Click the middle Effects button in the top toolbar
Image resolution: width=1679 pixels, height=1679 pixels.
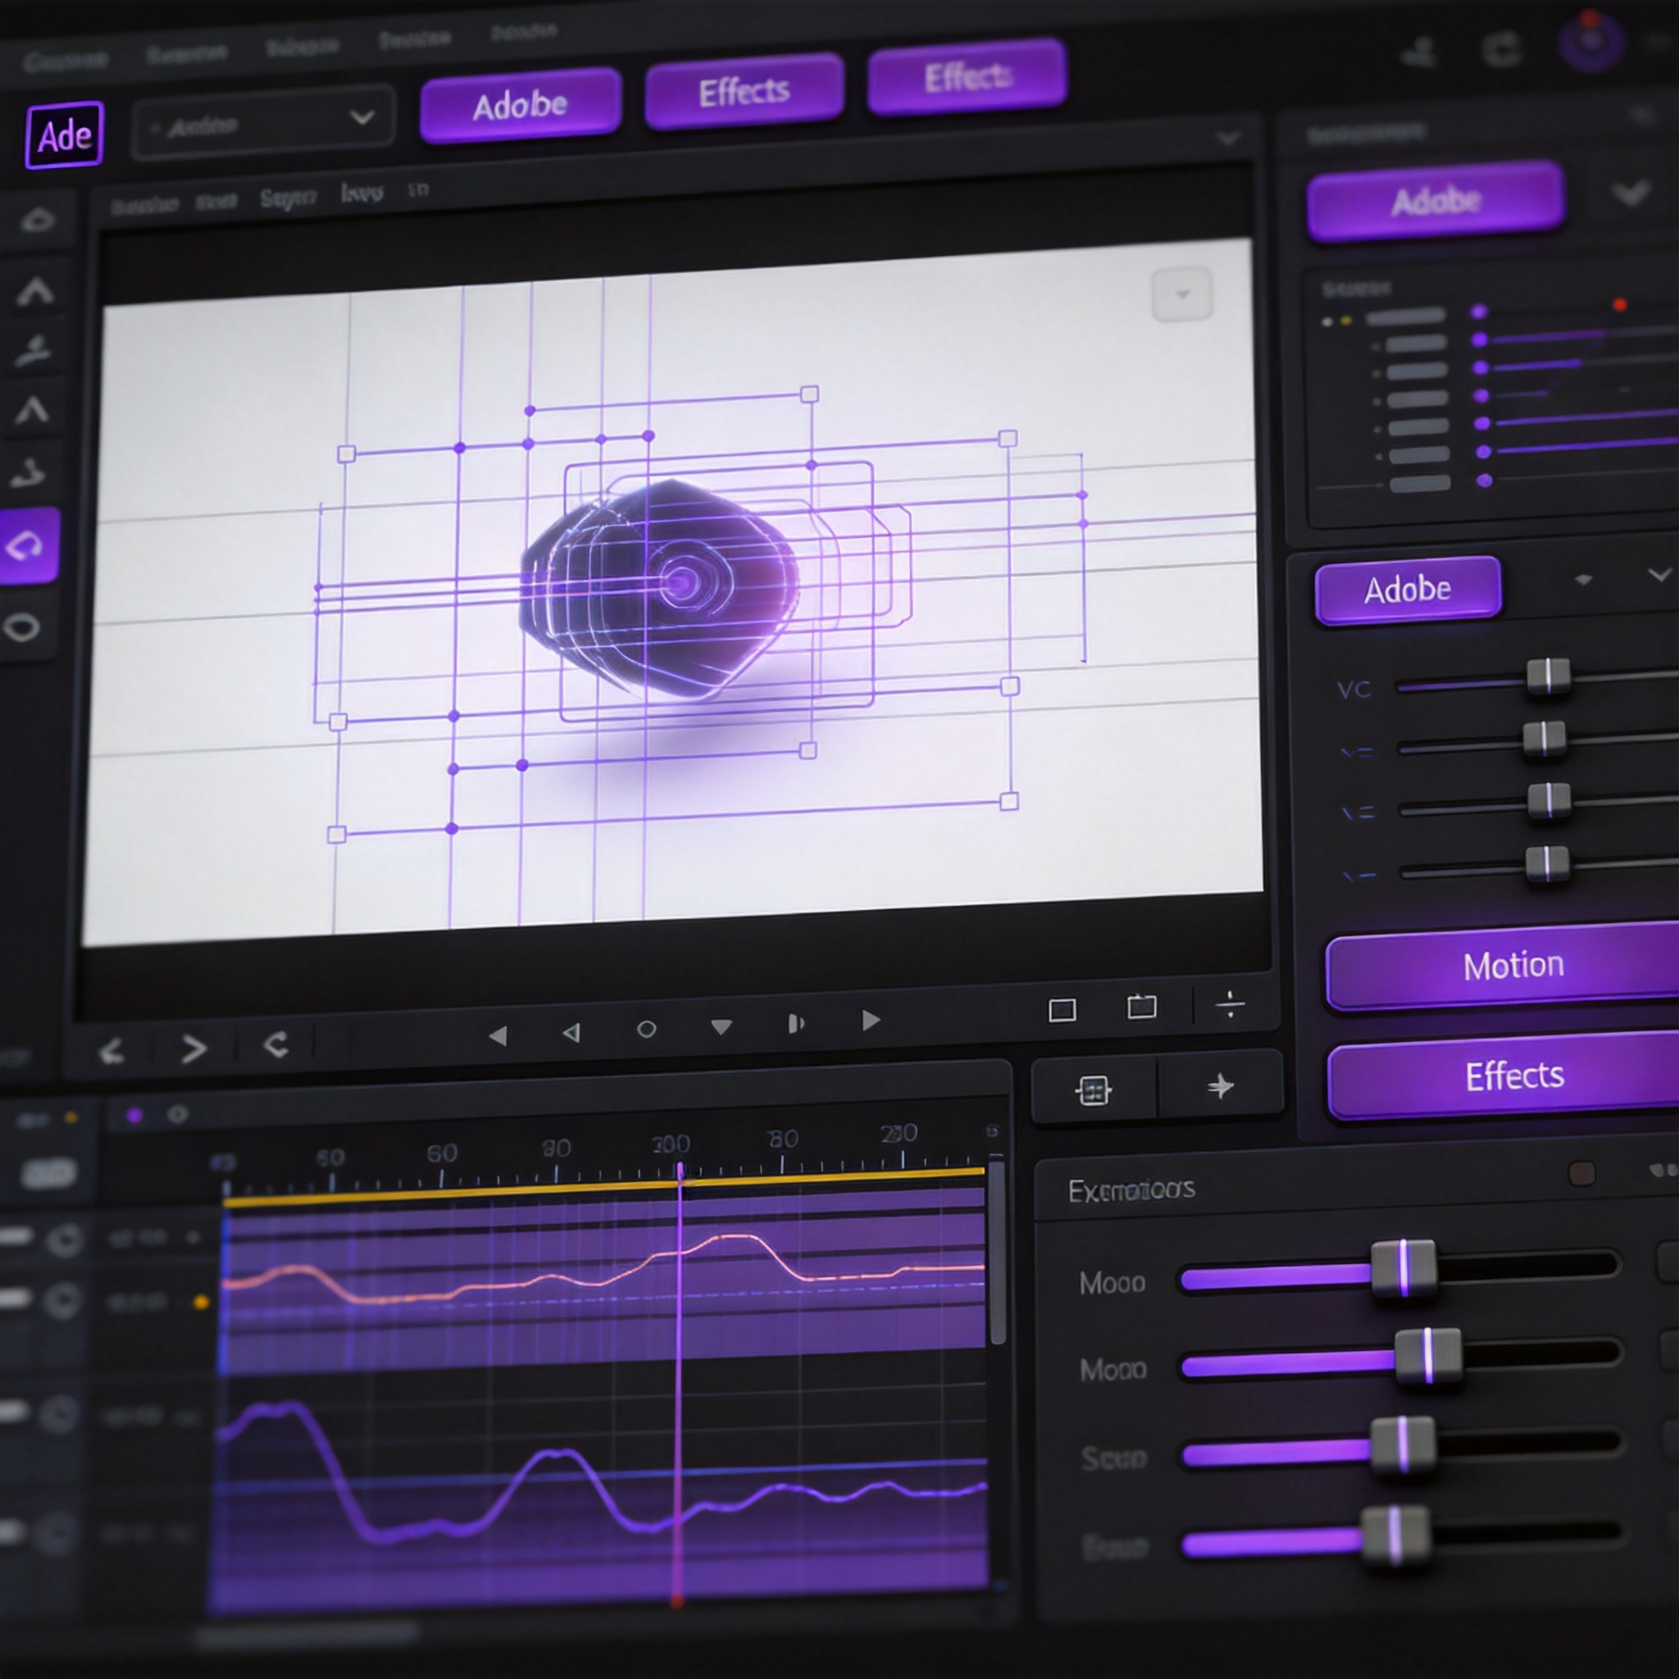(744, 91)
